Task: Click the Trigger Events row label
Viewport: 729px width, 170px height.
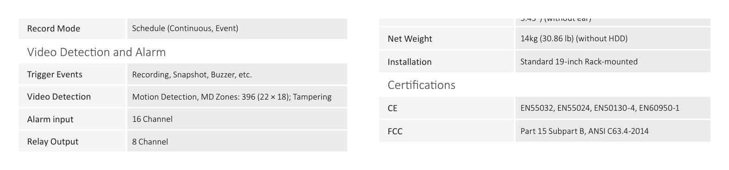Action: click(x=72, y=74)
